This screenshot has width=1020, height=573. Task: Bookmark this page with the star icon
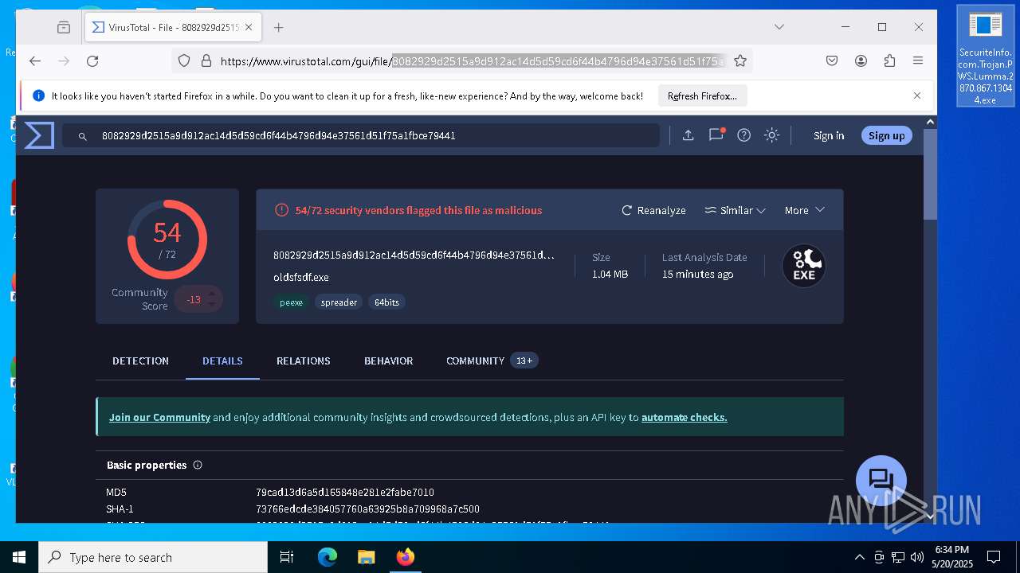pyautogui.click(x=739, y=61)
